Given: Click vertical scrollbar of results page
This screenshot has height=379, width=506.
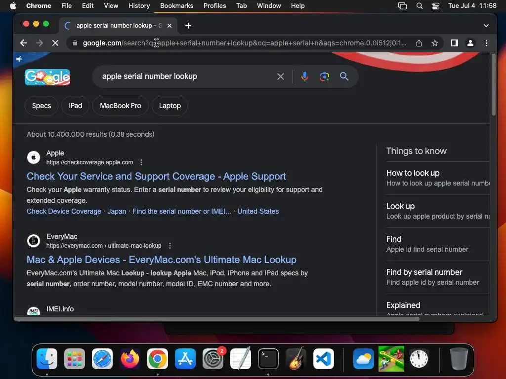Looking at the screenshot, I should [x=494, y=85].
